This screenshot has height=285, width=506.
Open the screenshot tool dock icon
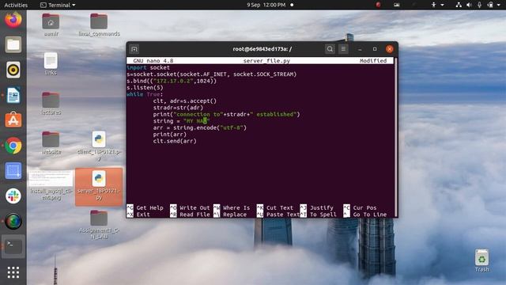click(x=13, y=171)
